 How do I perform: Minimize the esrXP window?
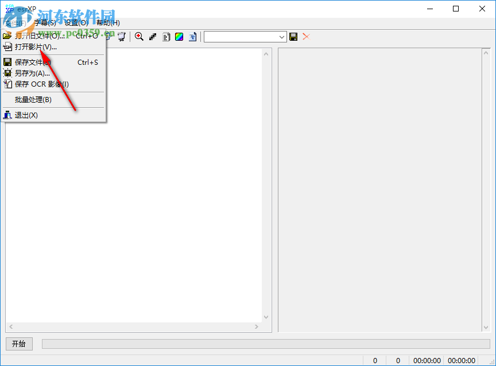pos(429,9)
